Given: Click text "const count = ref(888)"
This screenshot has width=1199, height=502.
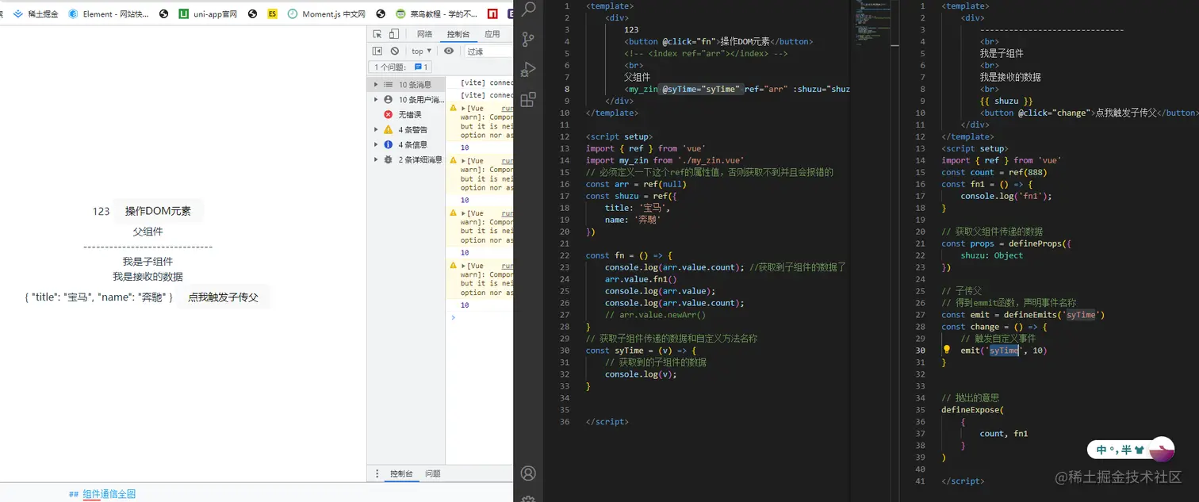Looking at the screenshot, I should point(994,172).
